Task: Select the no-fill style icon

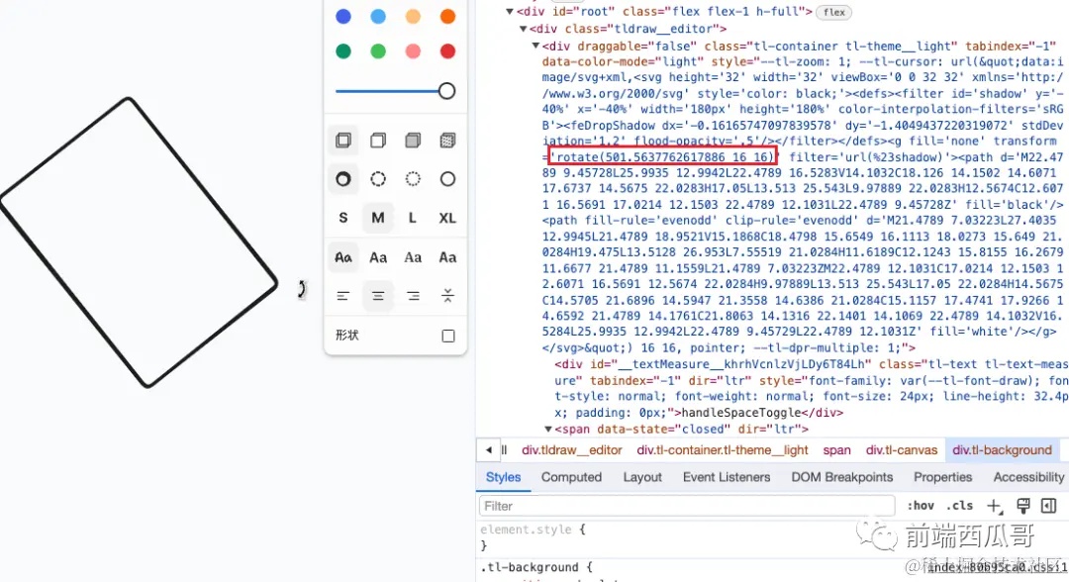Action: [343, 141]
